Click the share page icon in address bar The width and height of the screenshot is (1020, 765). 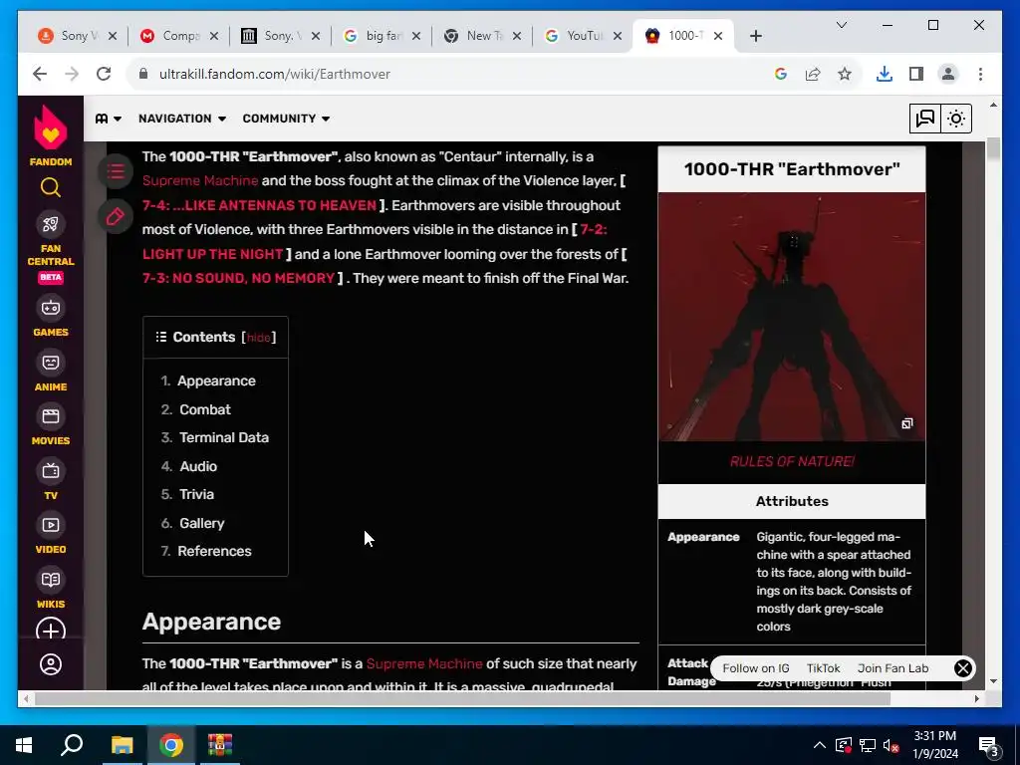pos(813,74)
